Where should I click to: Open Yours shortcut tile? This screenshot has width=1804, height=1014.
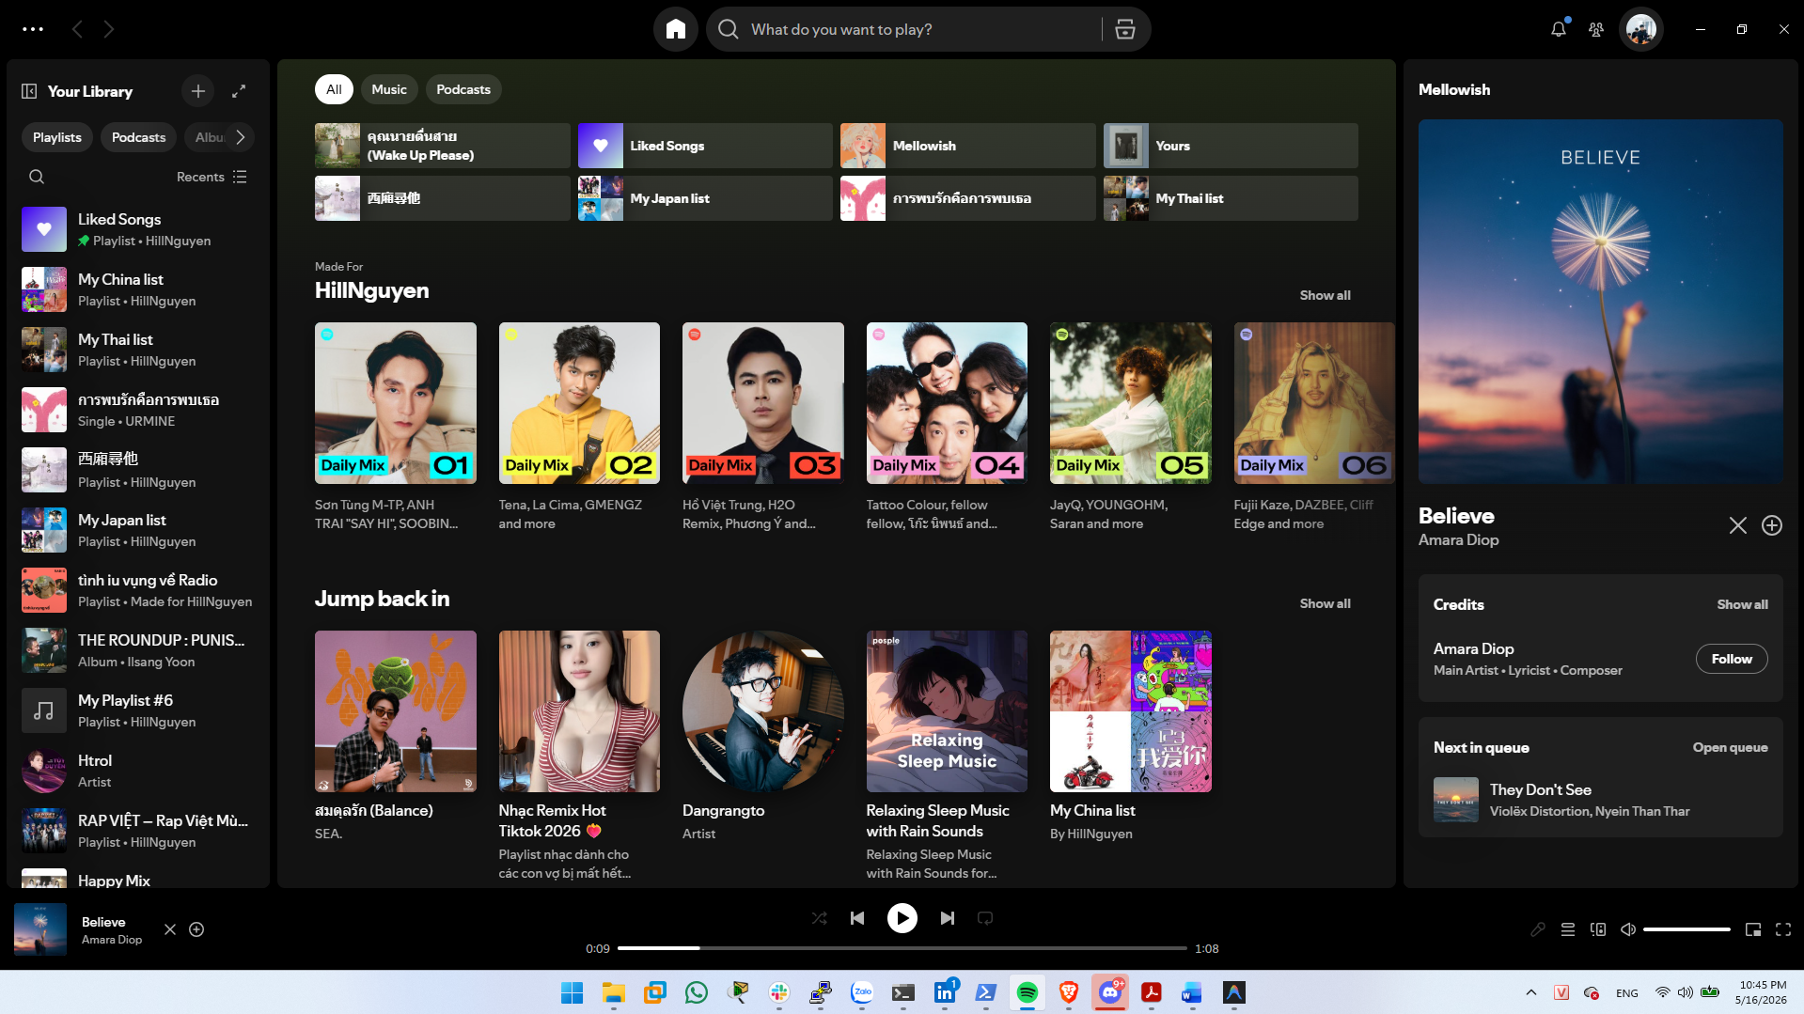[x=1231, y=146]
